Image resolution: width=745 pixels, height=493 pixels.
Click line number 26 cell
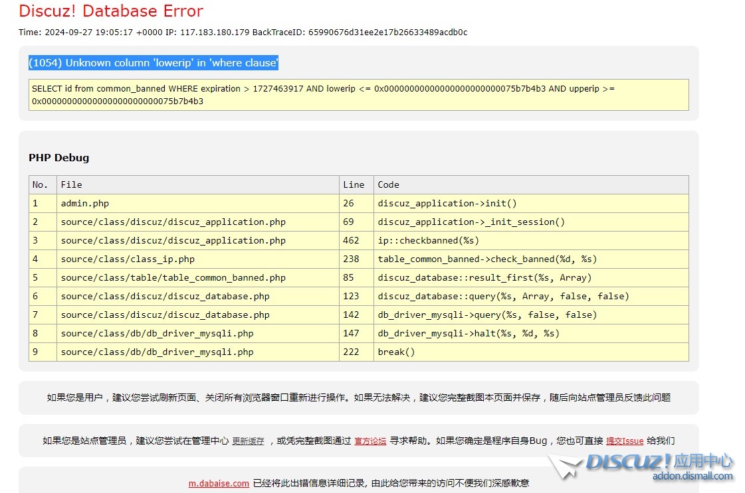356,203
